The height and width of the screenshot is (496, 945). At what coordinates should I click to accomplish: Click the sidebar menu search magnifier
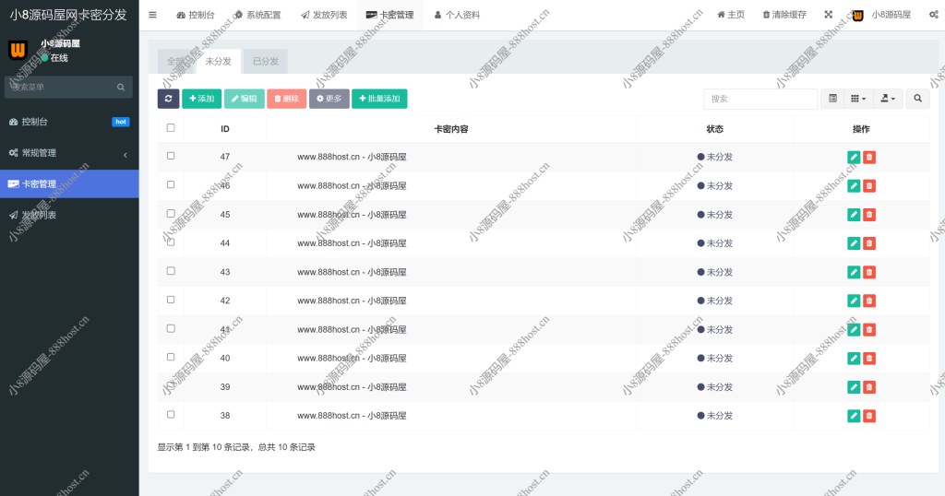click(121, 88)
